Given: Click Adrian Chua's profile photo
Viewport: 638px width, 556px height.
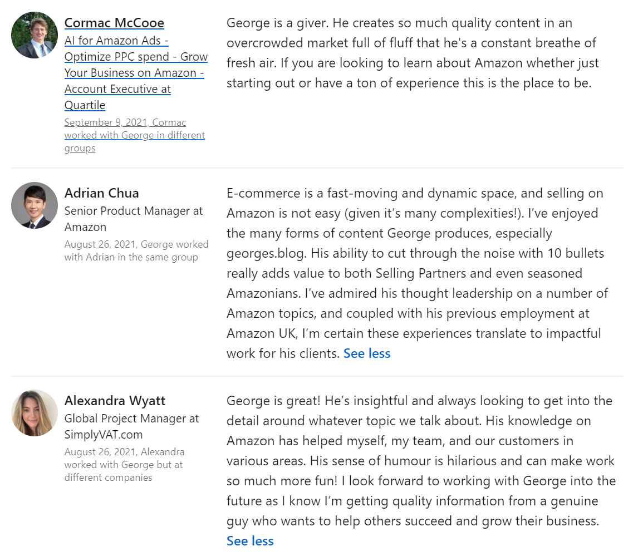Looking at the screenshot, I should click(35, 205).
